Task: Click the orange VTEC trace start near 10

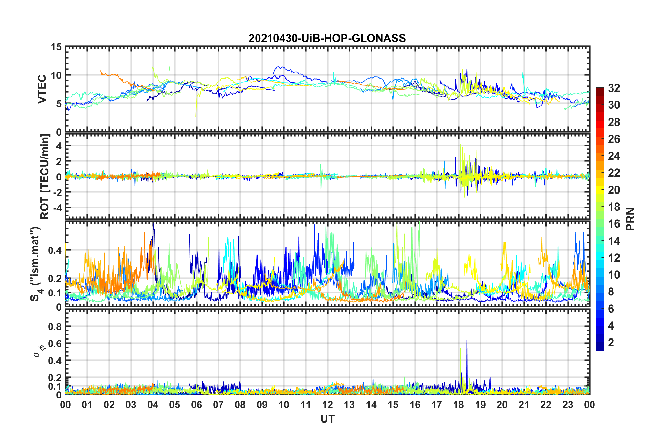Action: (101, 72)
